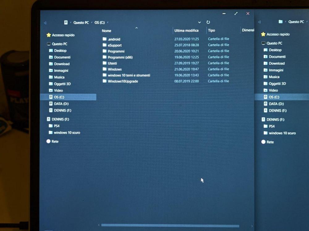Select Programmi (x86) folder icon

tap(105, 57)
